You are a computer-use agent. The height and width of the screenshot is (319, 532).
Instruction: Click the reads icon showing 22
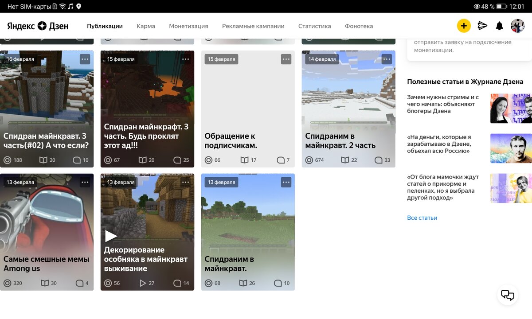(345, 160)
